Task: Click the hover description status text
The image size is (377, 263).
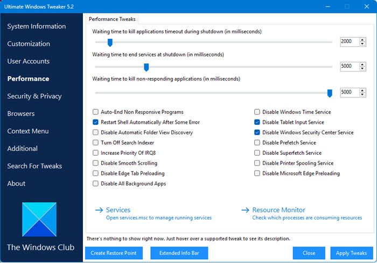Action: 188,239
